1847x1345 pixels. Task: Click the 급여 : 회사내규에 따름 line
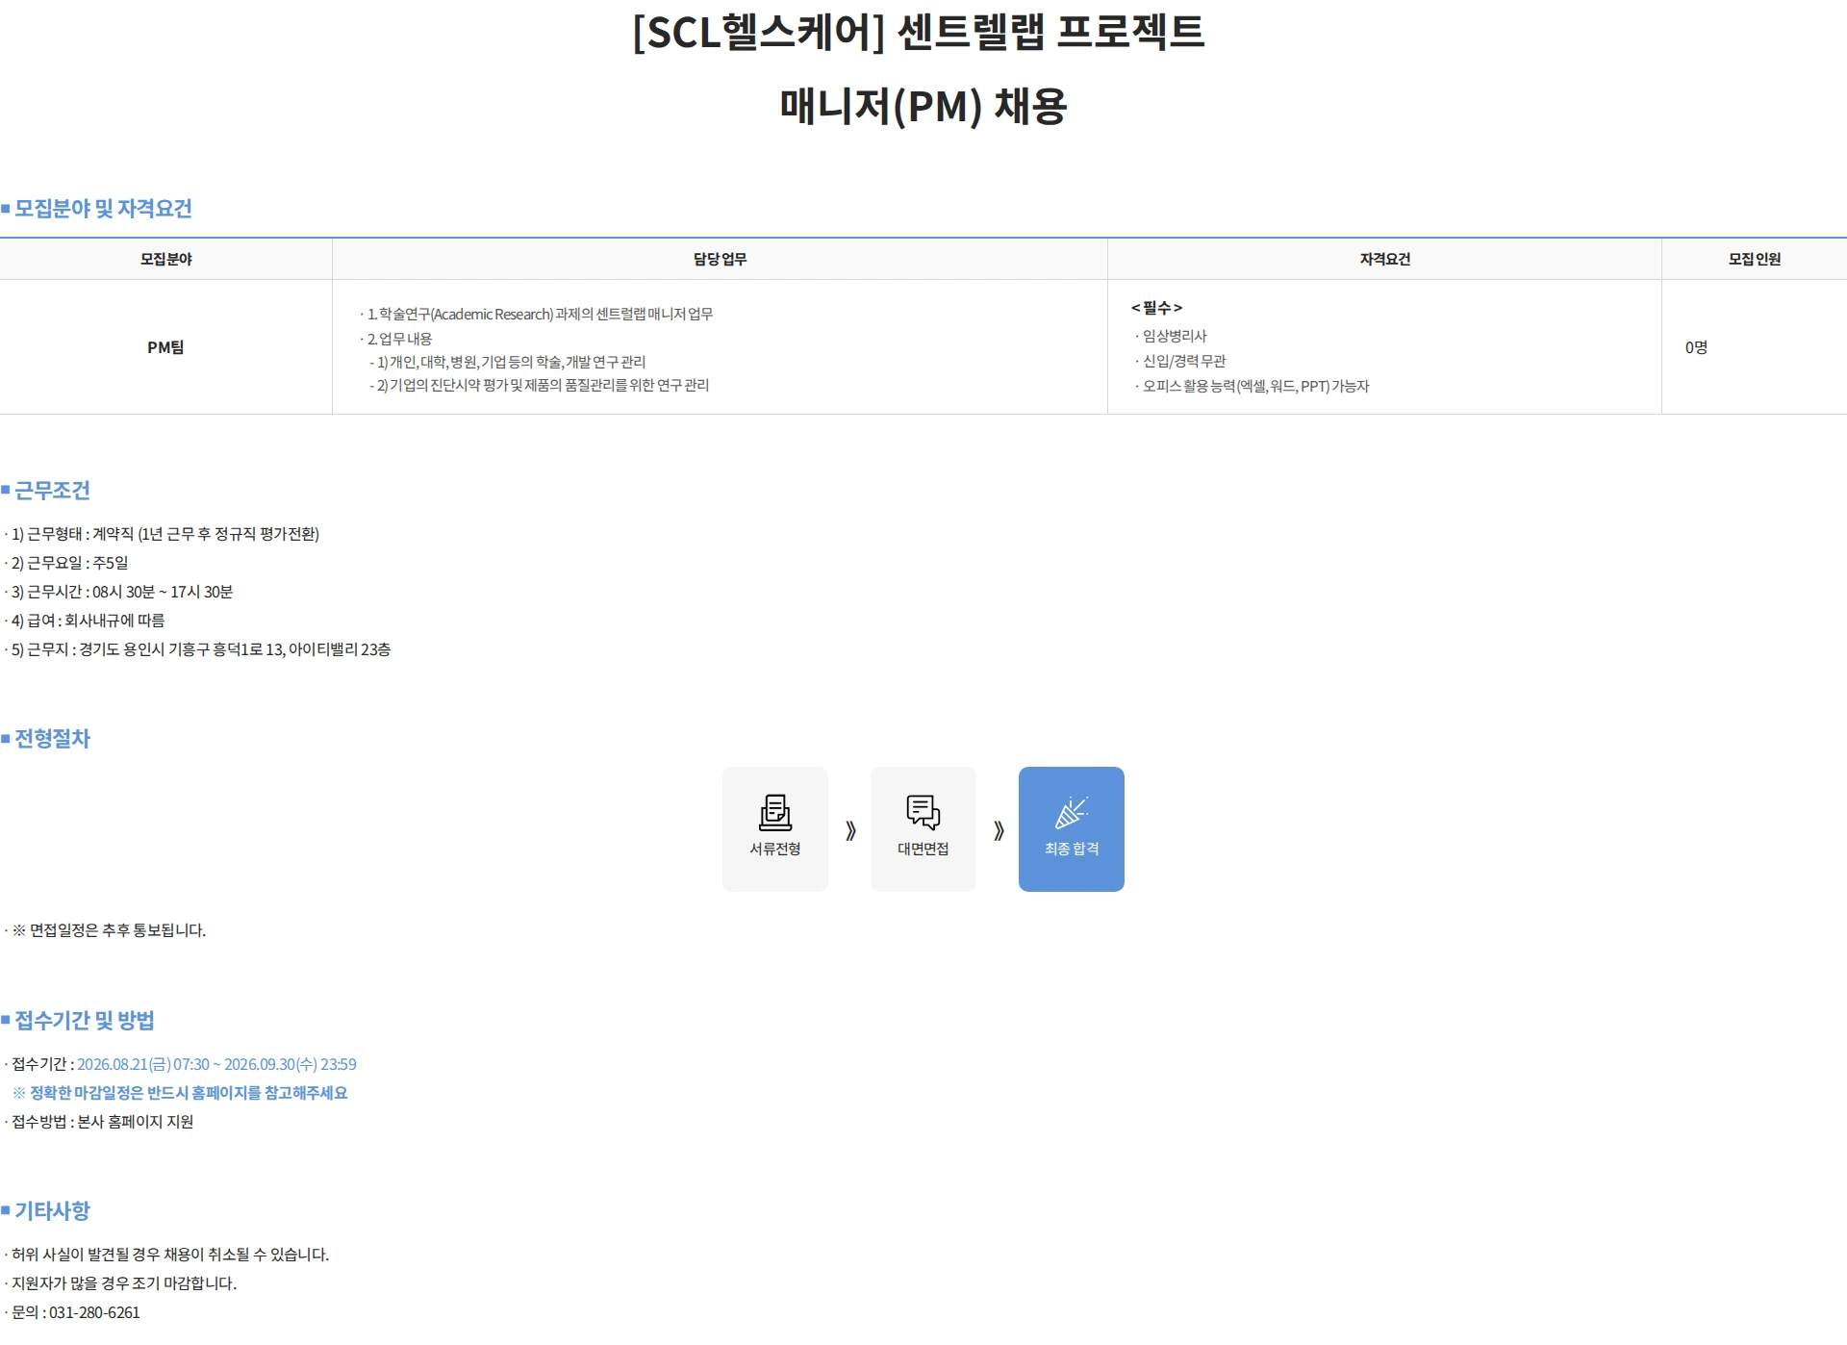click(x=85, y=621)
